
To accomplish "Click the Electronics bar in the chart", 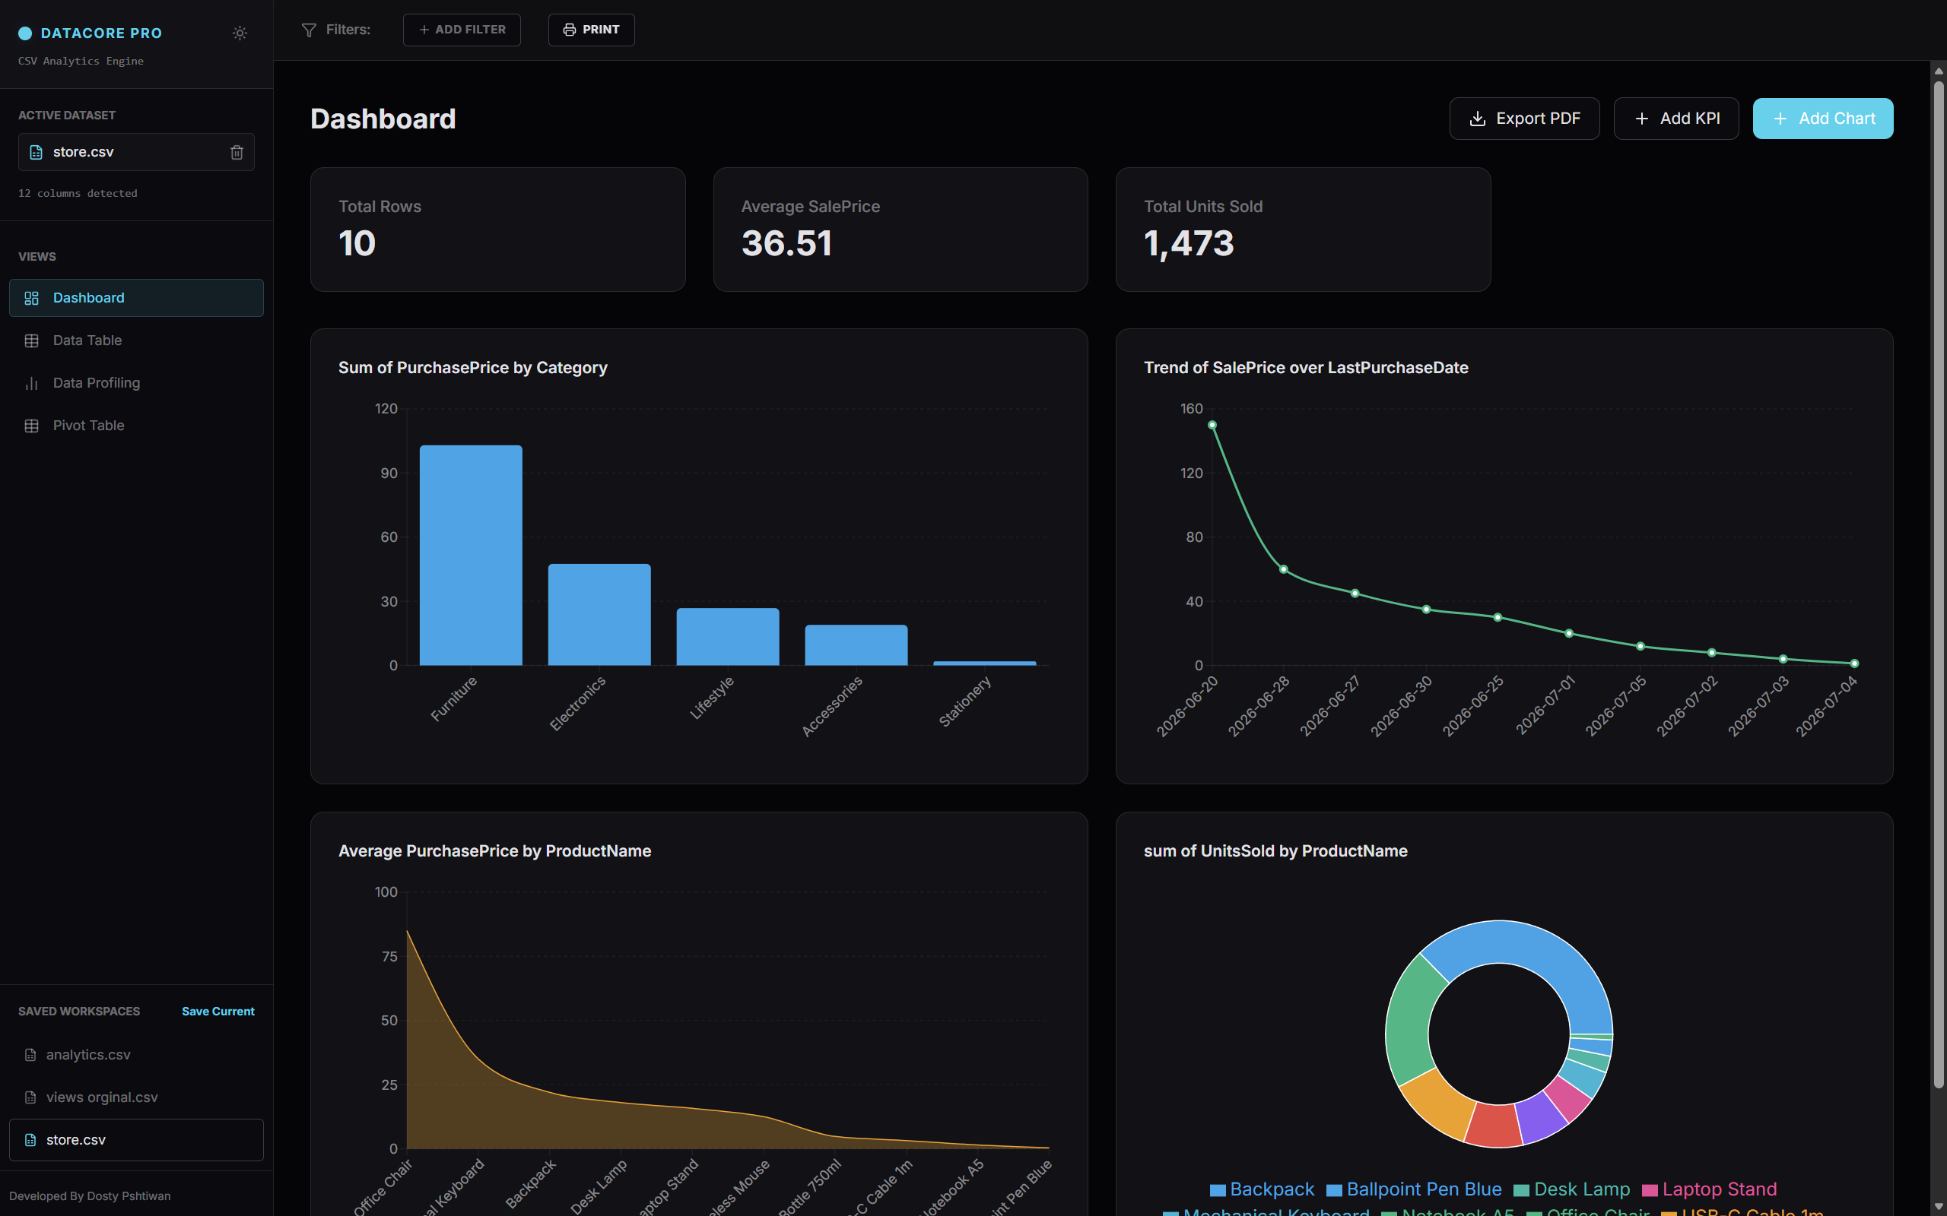I will (599, 614).
